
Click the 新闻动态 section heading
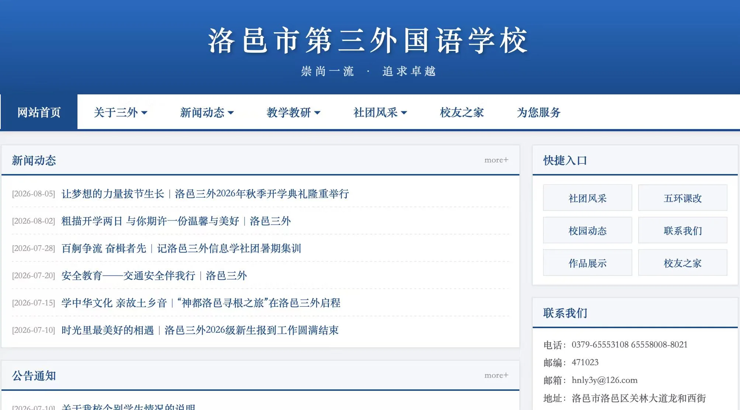coord(34,160)
